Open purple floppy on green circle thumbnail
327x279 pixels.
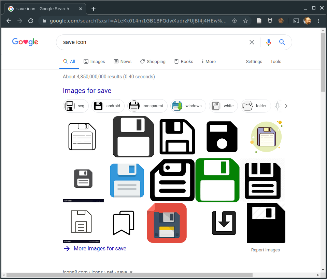coord(266,137)
